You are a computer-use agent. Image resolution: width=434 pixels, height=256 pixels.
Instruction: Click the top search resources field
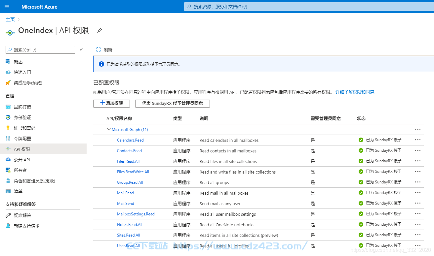pyautogui.click(x=309, y=7)
